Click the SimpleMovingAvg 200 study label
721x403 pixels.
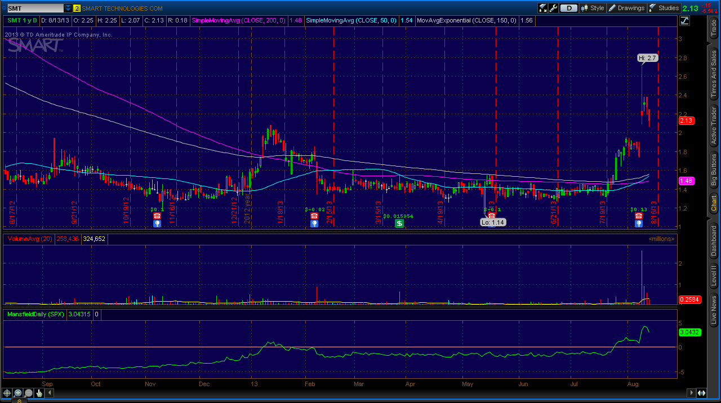point(238,20)
